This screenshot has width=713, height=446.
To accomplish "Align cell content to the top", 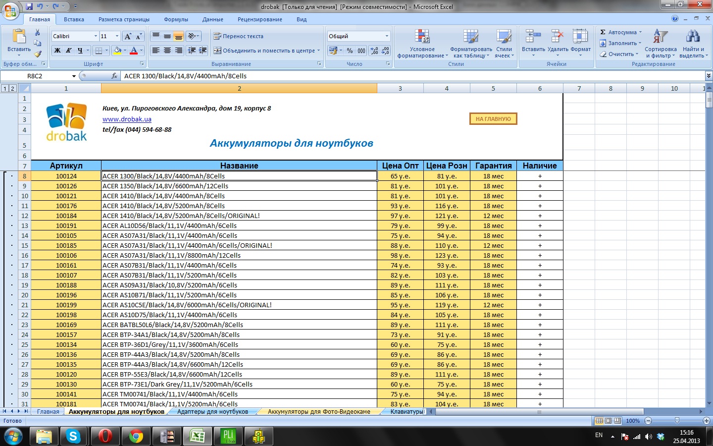I will coord(156,36).
